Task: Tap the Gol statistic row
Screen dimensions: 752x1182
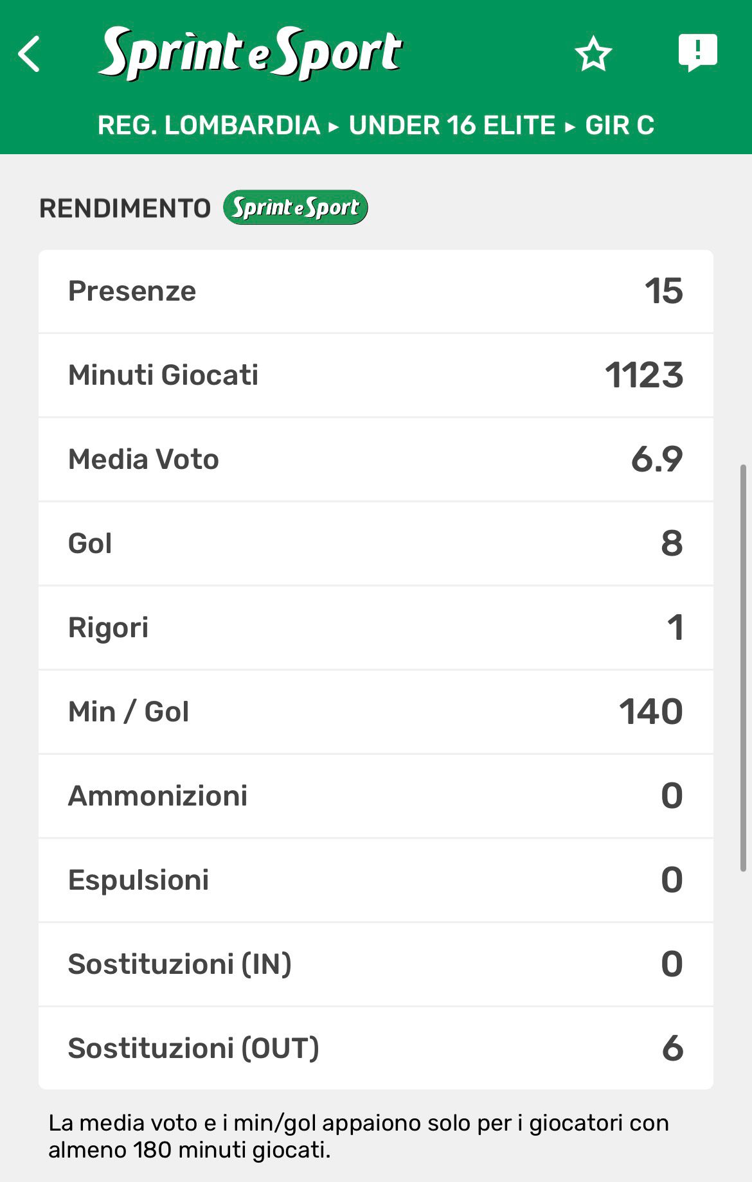Action: (376, 543)
